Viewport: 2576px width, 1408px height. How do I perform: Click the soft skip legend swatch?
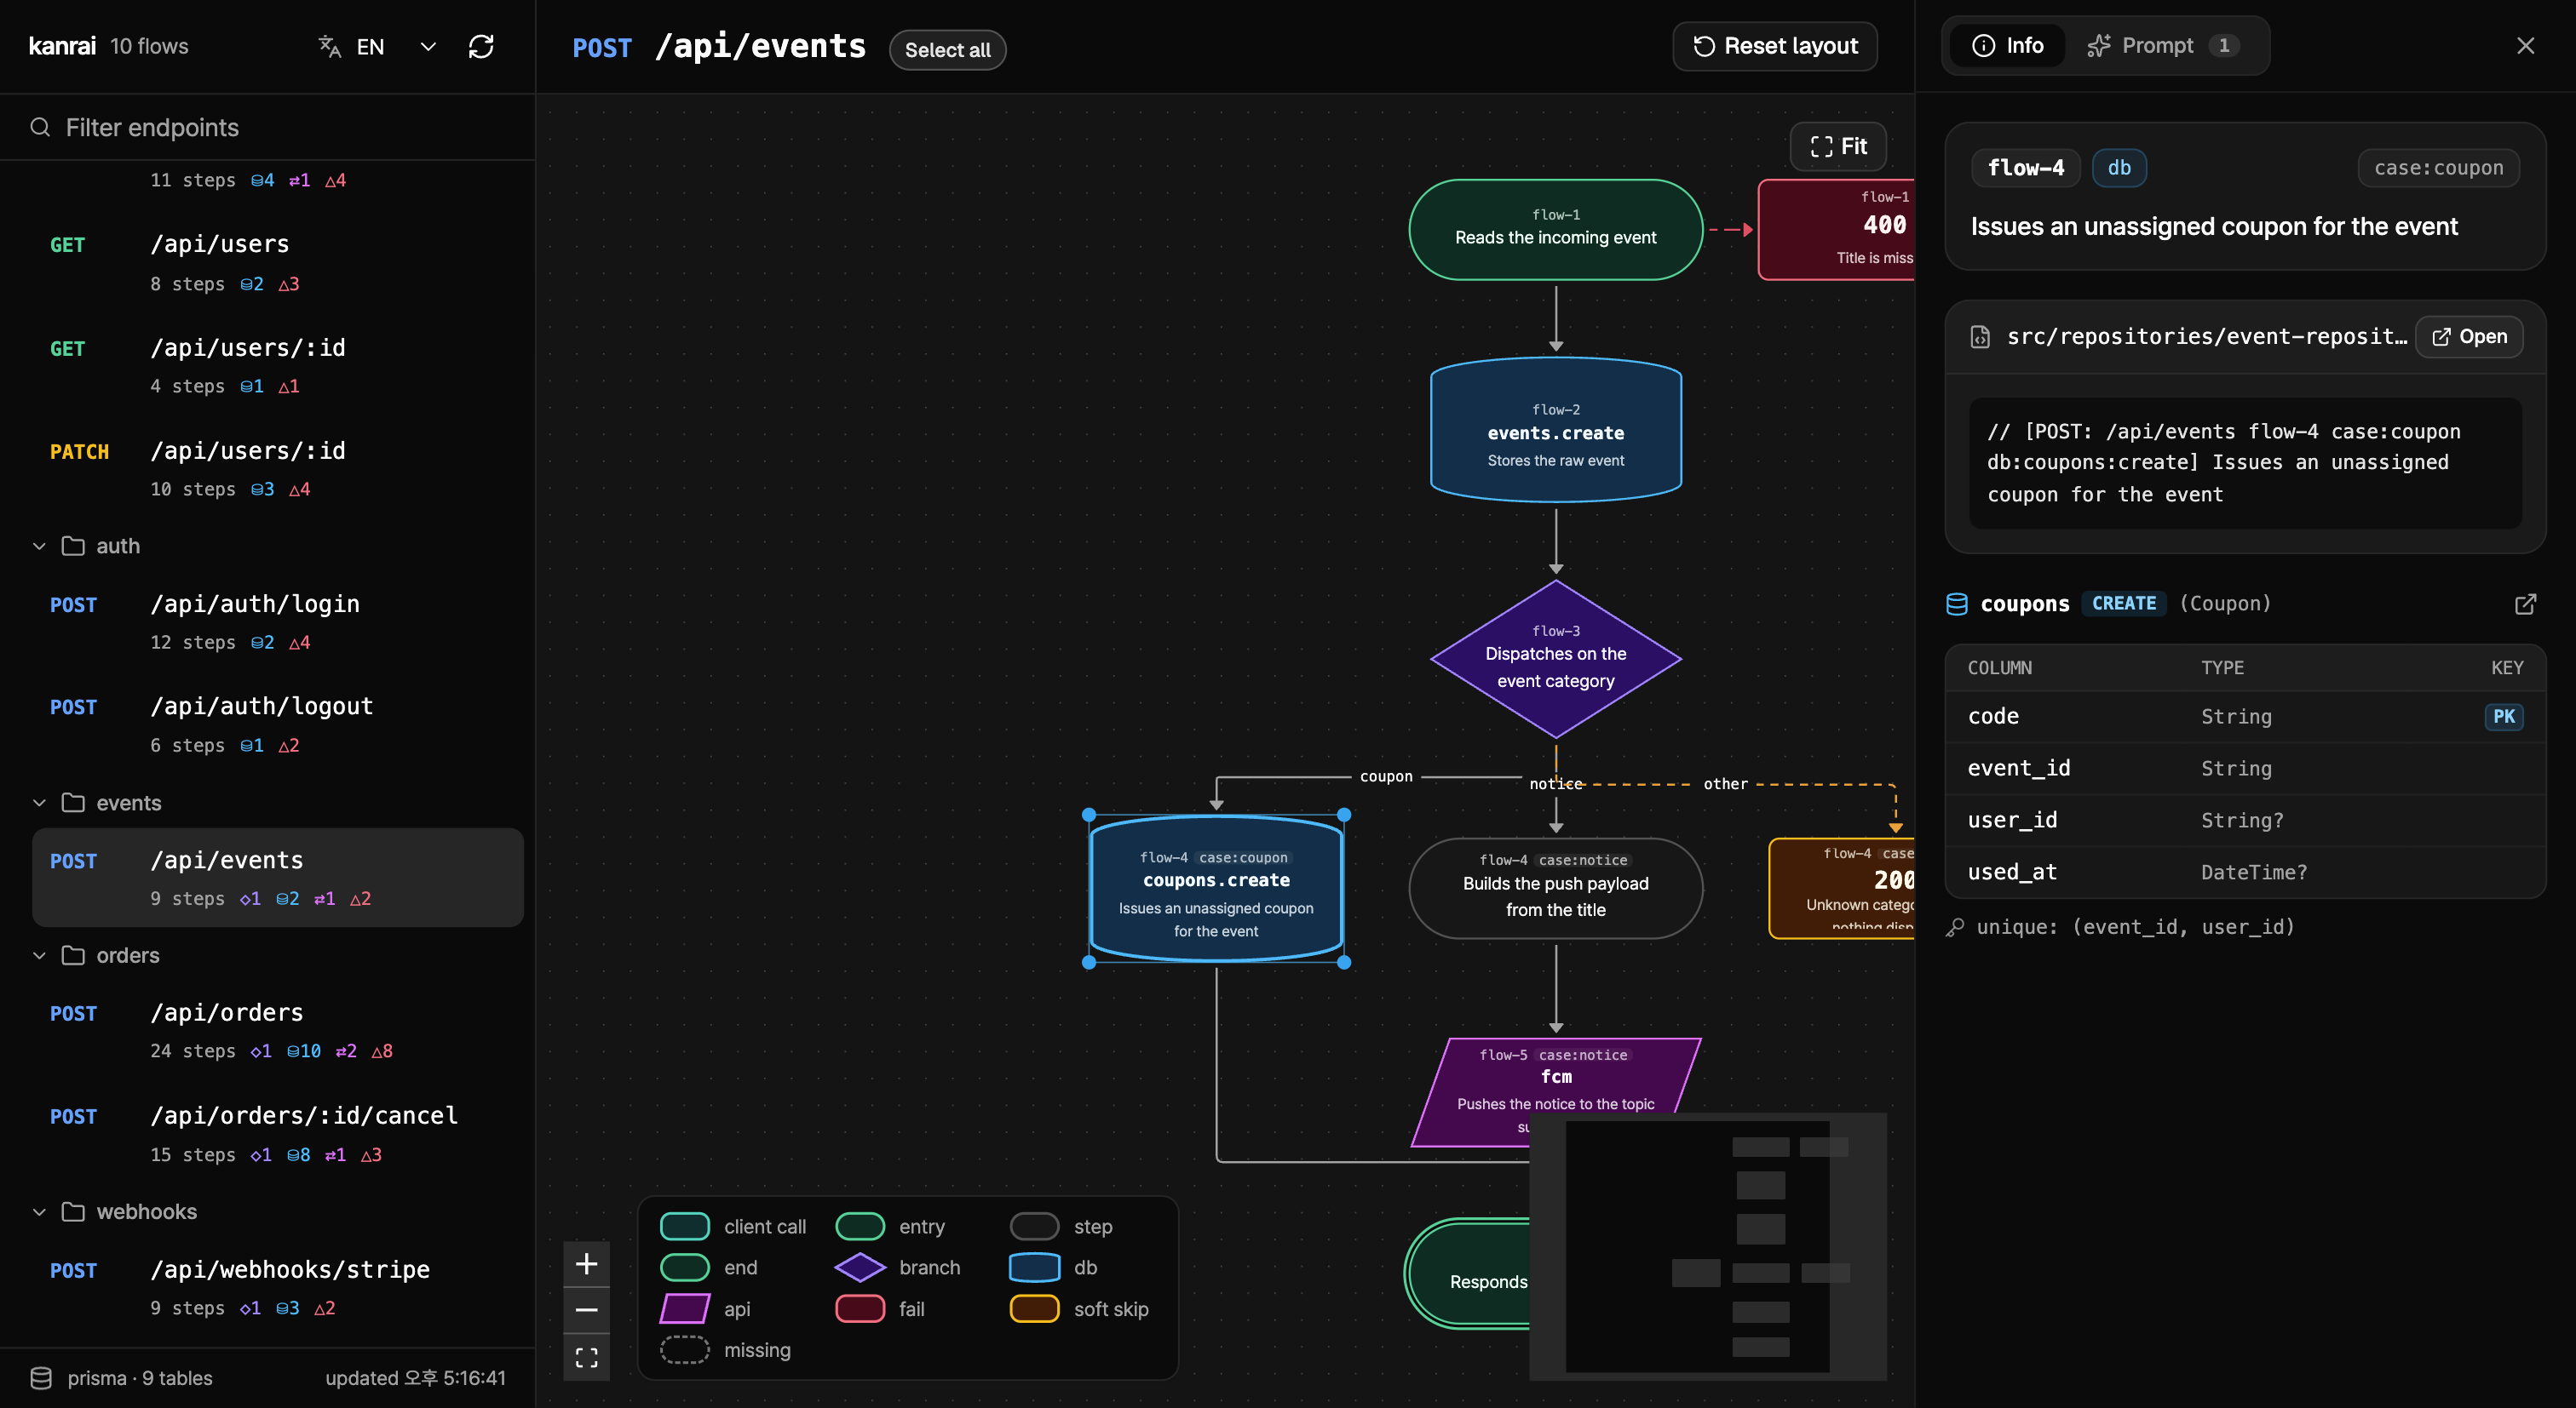tap(1035, 1309)
